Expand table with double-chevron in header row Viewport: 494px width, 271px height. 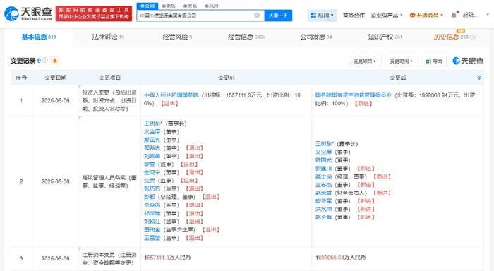(479, 77)
